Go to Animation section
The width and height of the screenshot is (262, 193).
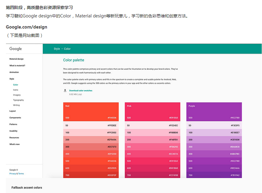tap(14, 72)
